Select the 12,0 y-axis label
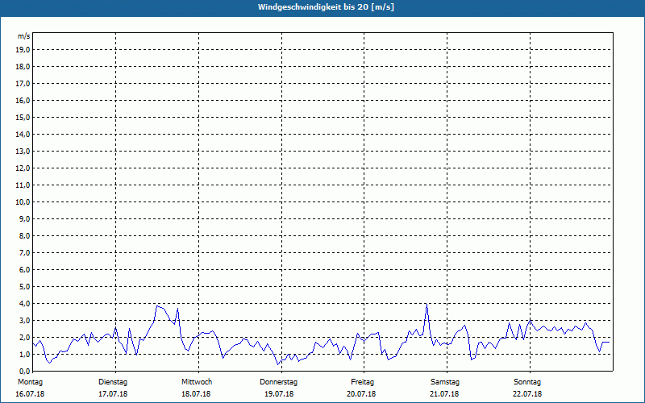 pyautogui.click(x=23, y=168)
